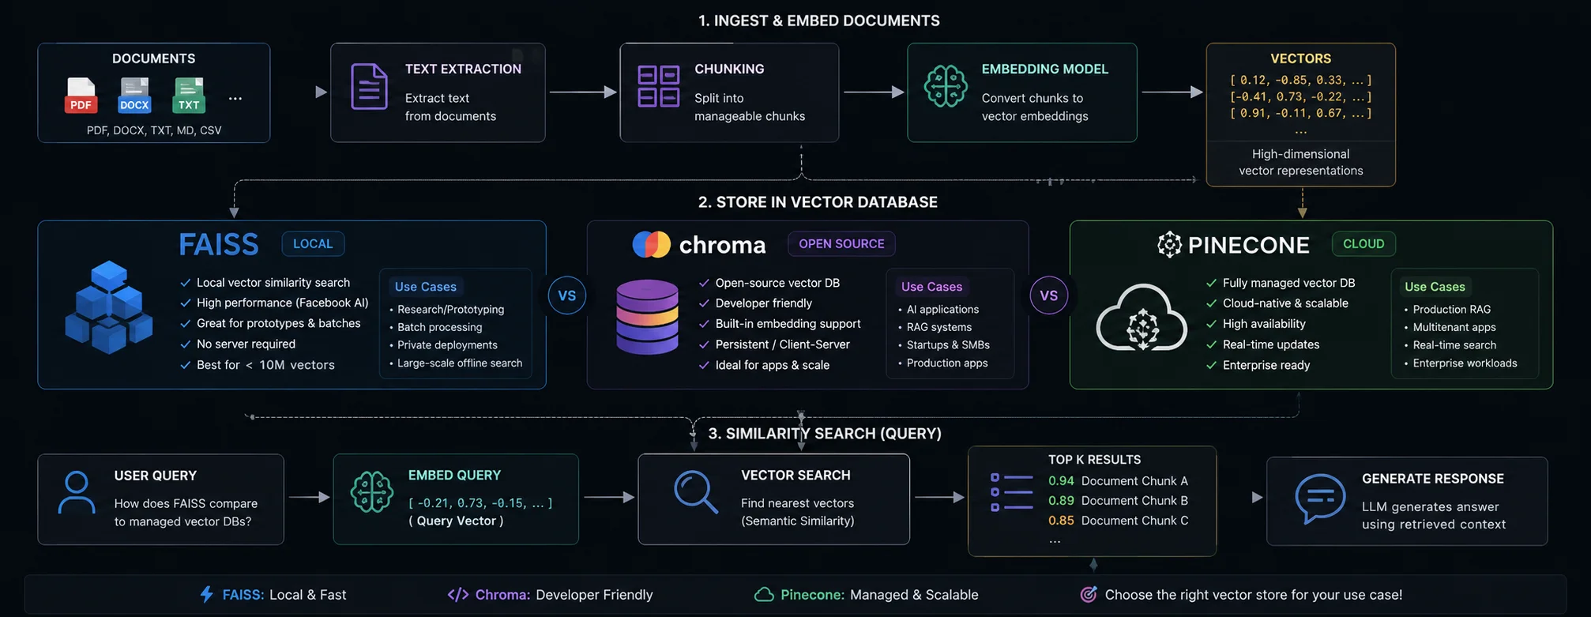Click the LOCAL badge next to FAISS
The height and width of the screenshot is (617, 1591).
coord(313,243)
